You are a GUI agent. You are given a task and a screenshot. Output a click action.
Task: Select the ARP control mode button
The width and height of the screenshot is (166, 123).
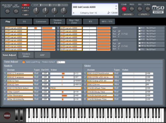26,15
